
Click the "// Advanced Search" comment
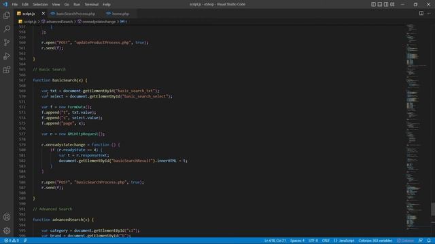coord(53,209)
